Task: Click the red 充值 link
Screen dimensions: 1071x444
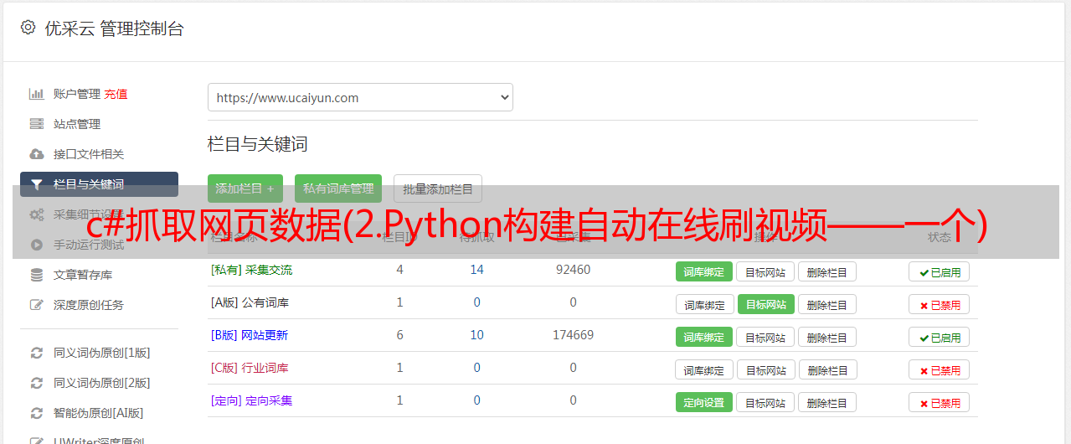Action: tap(116, 94)
